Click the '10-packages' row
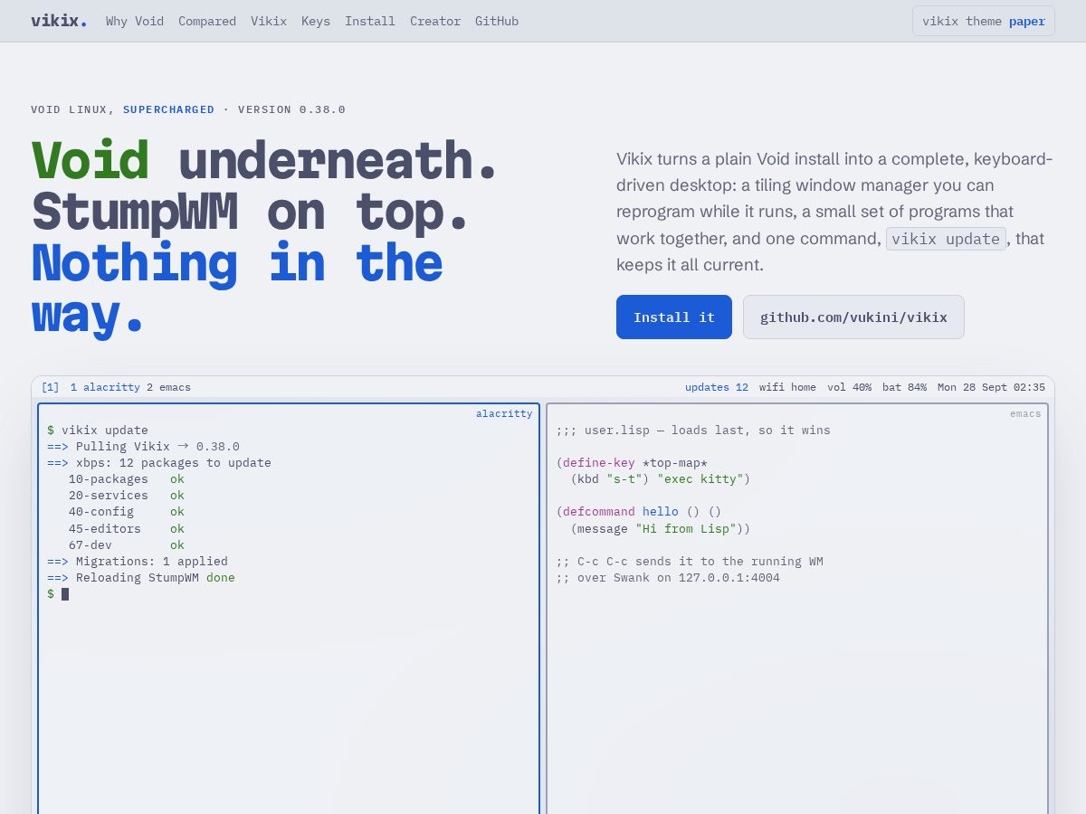The height and width of the screenshot is (814, 1086). point(126,479)
